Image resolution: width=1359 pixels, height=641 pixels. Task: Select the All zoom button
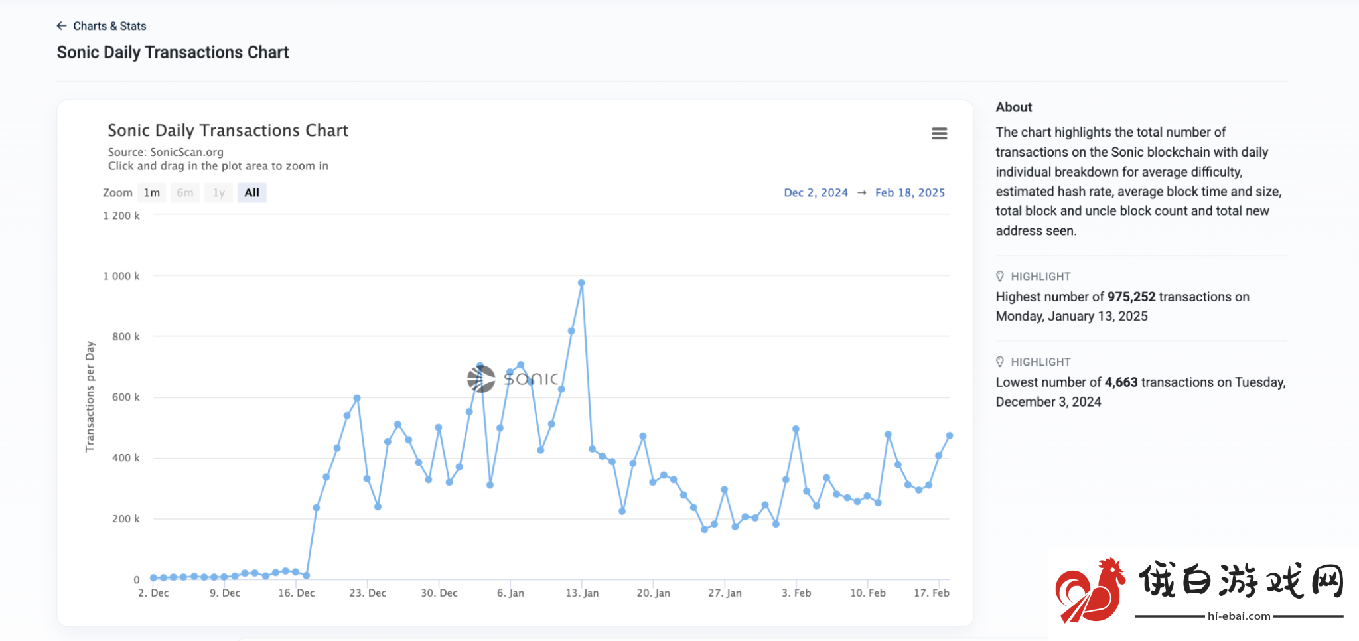coord(252,193)
